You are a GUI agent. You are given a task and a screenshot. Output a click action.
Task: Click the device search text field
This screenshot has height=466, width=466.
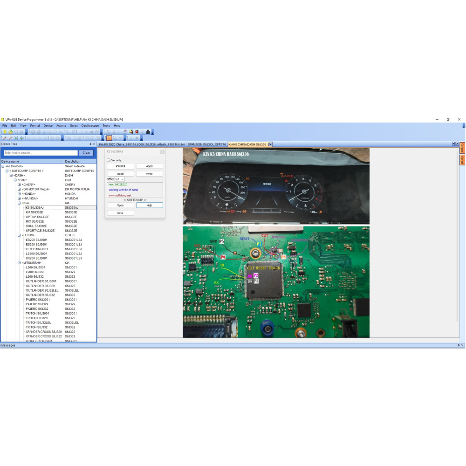click(x=41, y=153)
